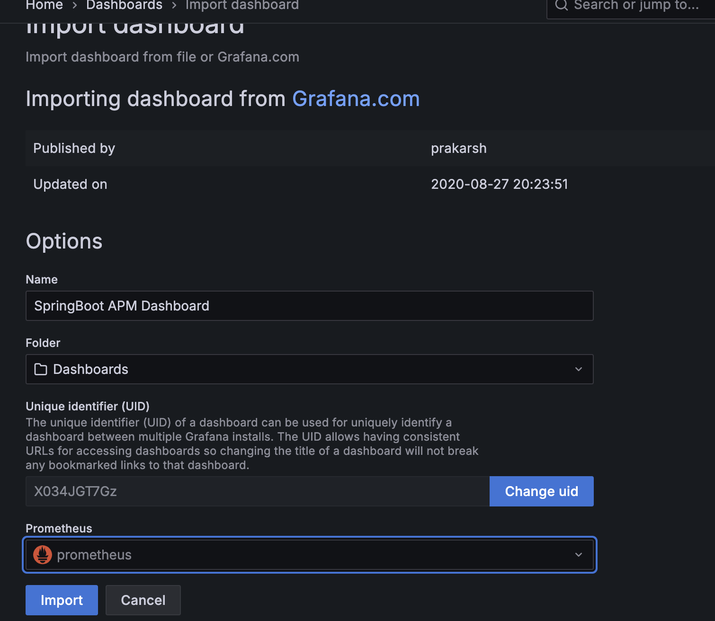Screen dimensions: 715x621
Task: Open the Dashboards folder dropdown
Action: 310,369
